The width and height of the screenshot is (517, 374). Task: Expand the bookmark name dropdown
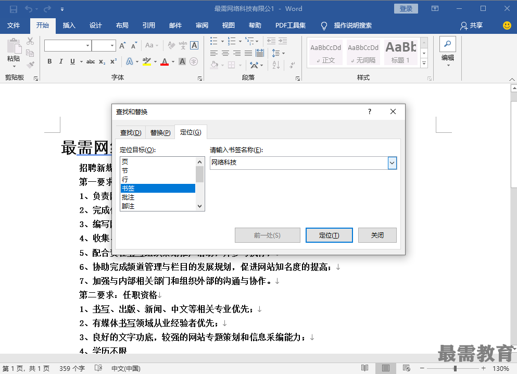click(x=392, y=163)
